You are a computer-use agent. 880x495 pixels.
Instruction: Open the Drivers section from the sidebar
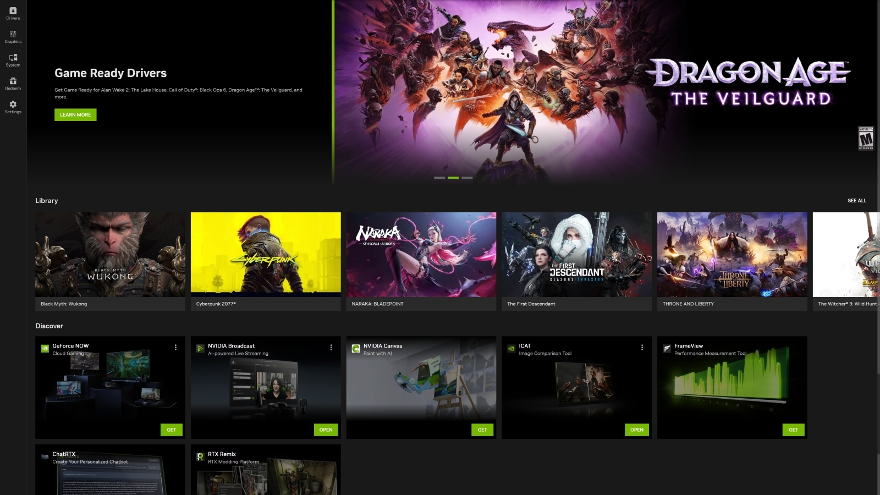tap(13, 12)
